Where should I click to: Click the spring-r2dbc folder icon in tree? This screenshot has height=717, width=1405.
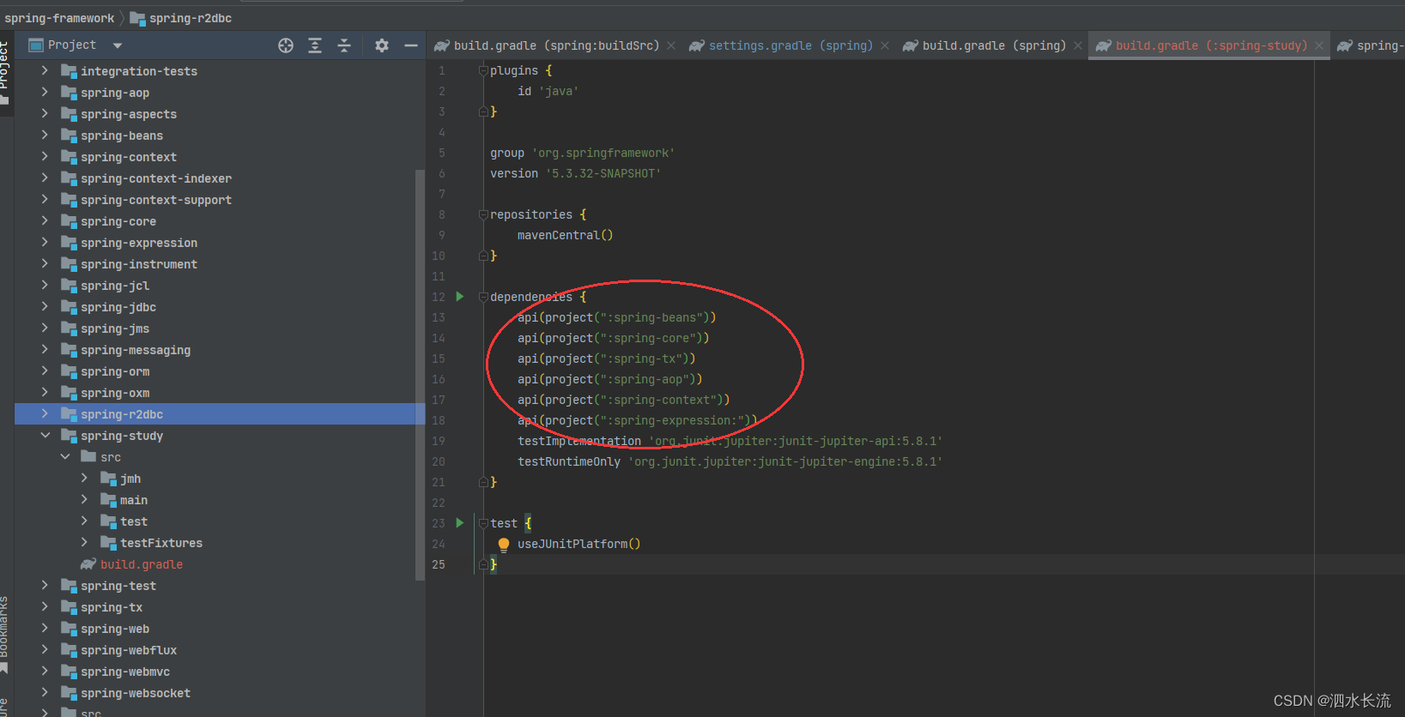point(69,414)
